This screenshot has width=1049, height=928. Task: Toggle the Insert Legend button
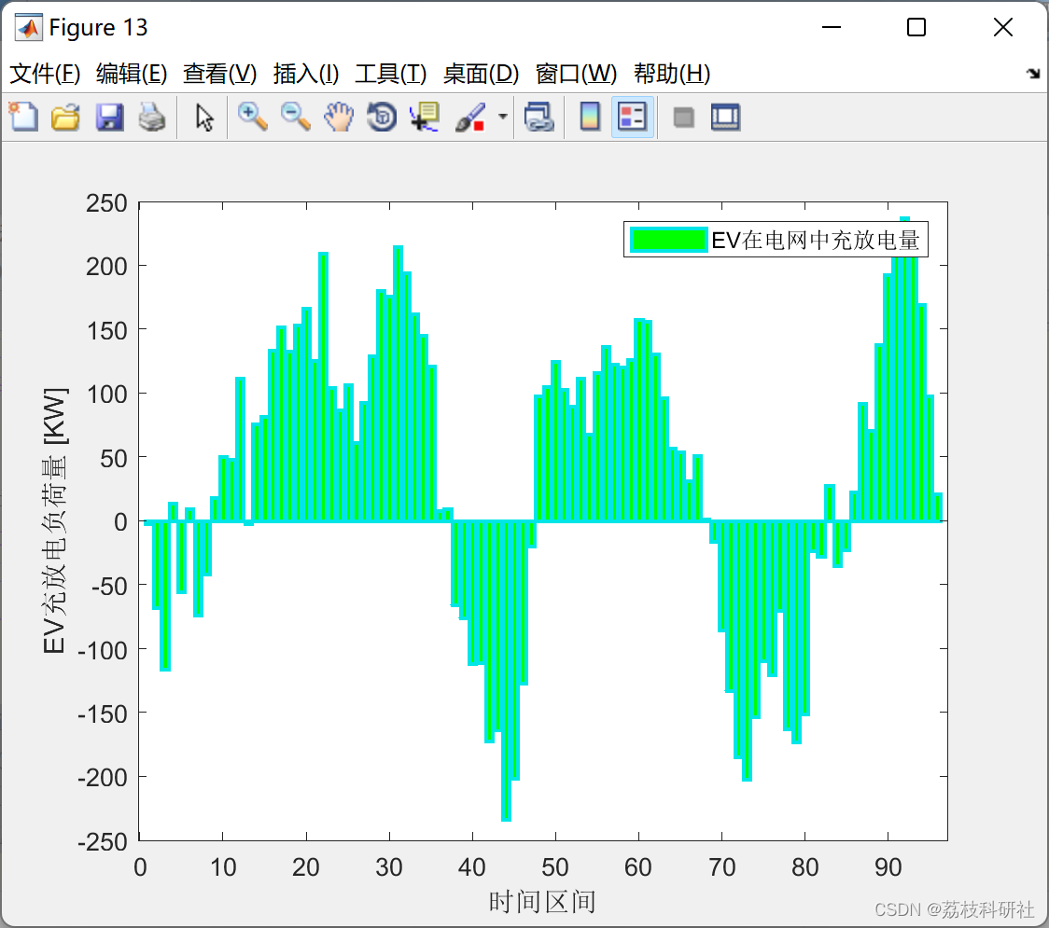coord(632,117)
